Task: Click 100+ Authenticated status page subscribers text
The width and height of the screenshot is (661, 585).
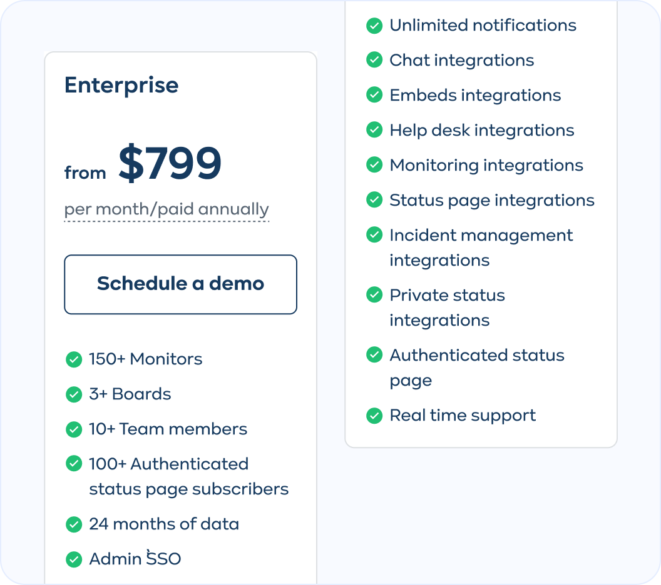Action: (x=188, y=476)
